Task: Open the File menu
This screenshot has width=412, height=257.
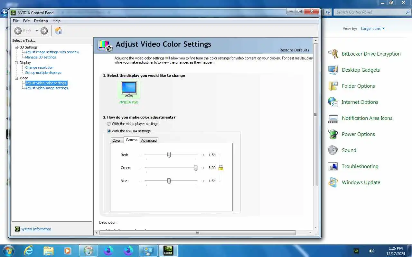Action: 16,21
